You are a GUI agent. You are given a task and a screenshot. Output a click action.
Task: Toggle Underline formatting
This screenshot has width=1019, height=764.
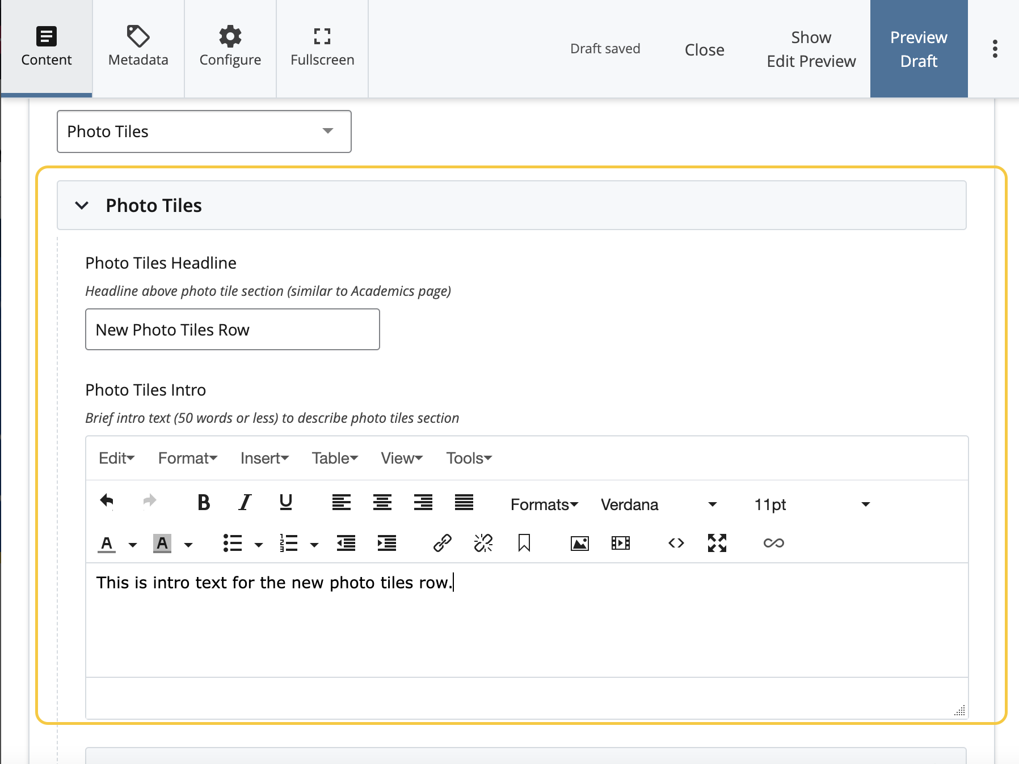tap(286, 502)
